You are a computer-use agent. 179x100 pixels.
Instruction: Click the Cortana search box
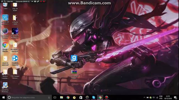pos(29,97)
